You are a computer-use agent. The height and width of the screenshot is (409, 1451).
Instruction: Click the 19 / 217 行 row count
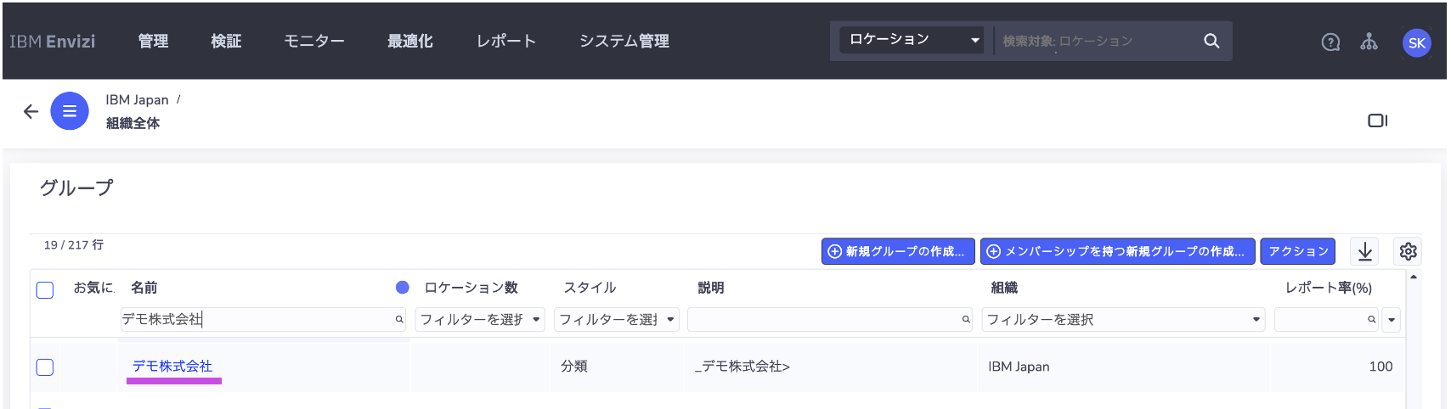point(74,244)
